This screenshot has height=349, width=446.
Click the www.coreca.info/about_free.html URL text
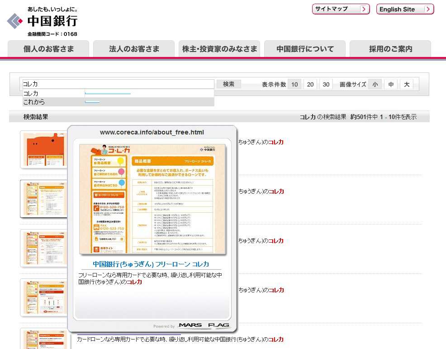tap(152, 132)
